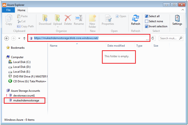Image resolution: width=188 pixels, height=125 pixels.
Task: Collapse the ribbon with the chevron
Action: pyautogui.click(x=183, y=10)
